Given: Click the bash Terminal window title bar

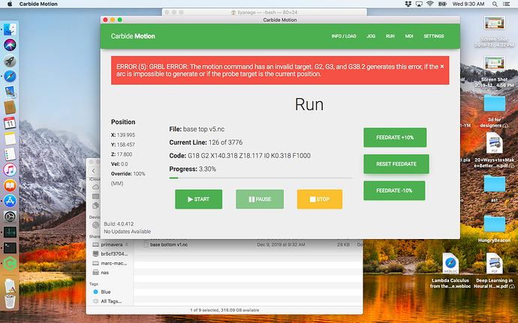Looking at the screenshot, I should (x=264, y=12).
